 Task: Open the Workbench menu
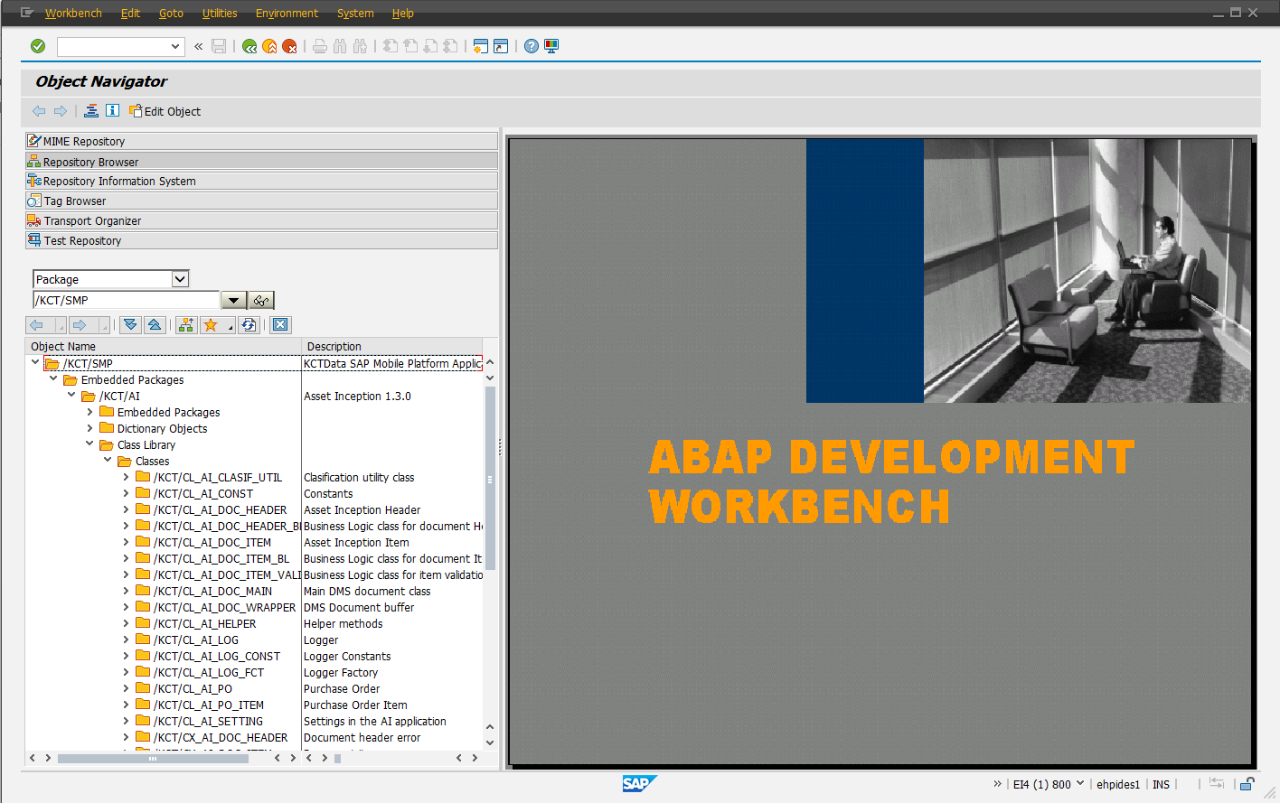73,14
